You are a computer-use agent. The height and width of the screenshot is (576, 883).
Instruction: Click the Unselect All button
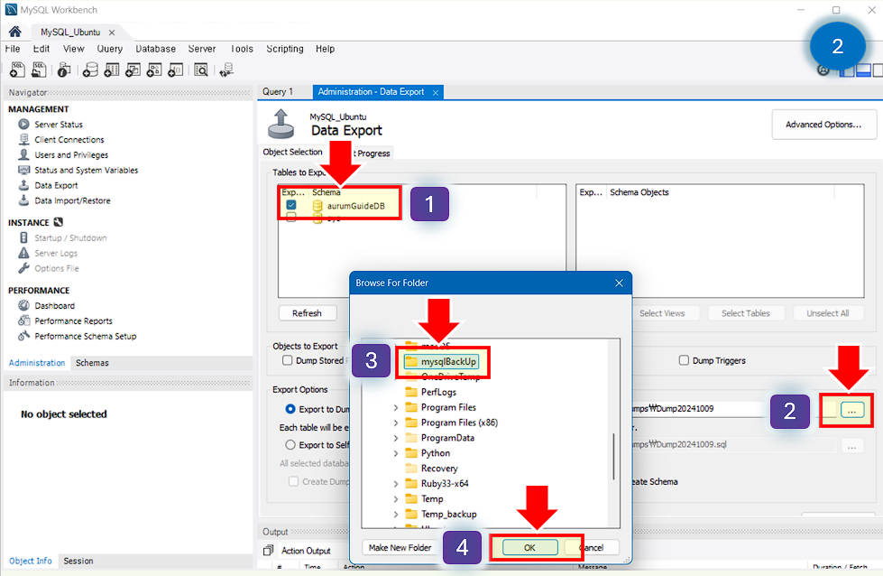(828, 313)
